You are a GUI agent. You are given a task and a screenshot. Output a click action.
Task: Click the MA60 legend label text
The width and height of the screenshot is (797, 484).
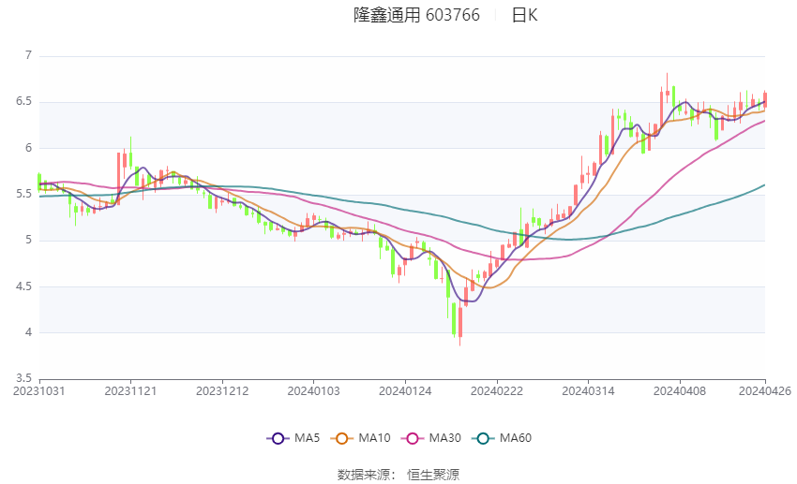pos(516,438)
